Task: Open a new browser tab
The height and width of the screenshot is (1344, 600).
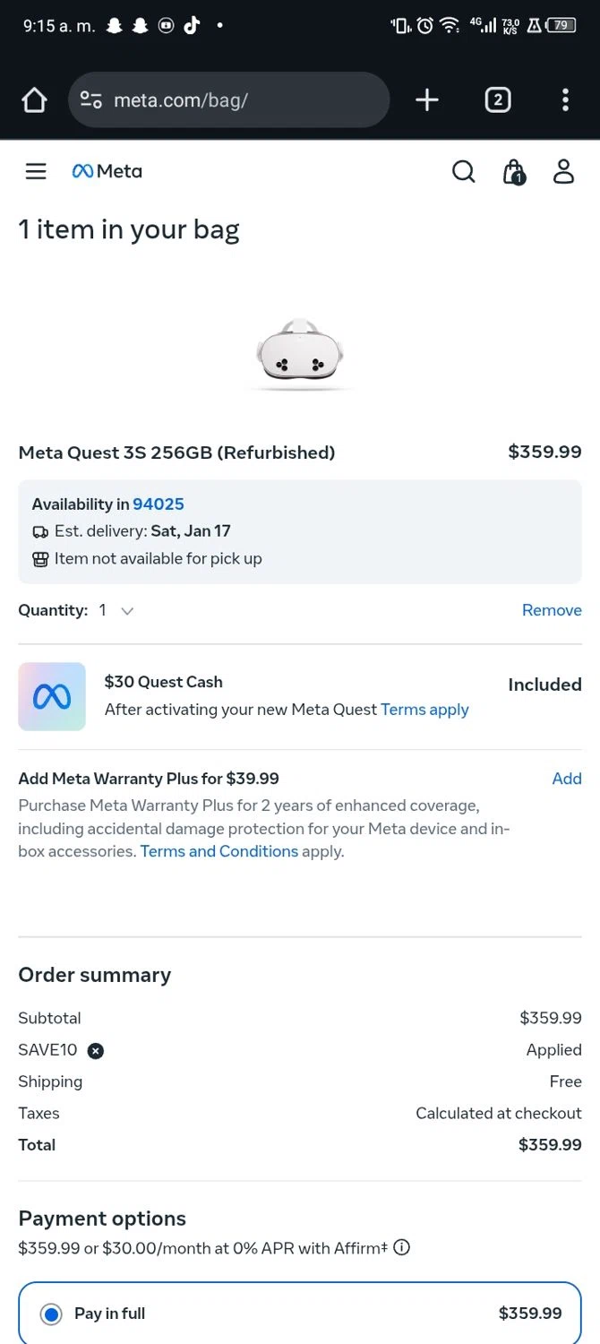Action: (427, 100)
